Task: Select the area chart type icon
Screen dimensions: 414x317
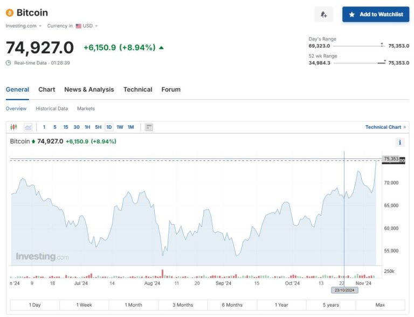Action: [x=28, y=127]
